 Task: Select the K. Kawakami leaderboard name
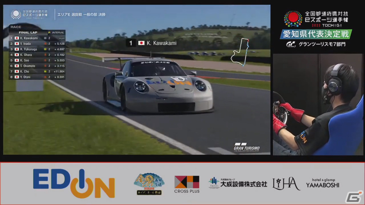[29, 38]
